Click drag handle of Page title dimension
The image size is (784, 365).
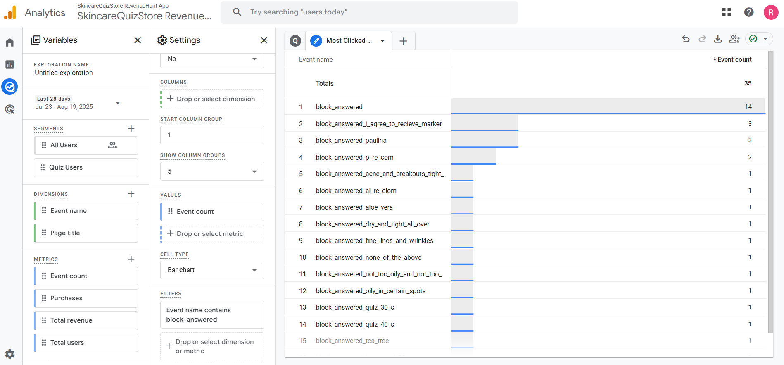click(x=44, y=233)
